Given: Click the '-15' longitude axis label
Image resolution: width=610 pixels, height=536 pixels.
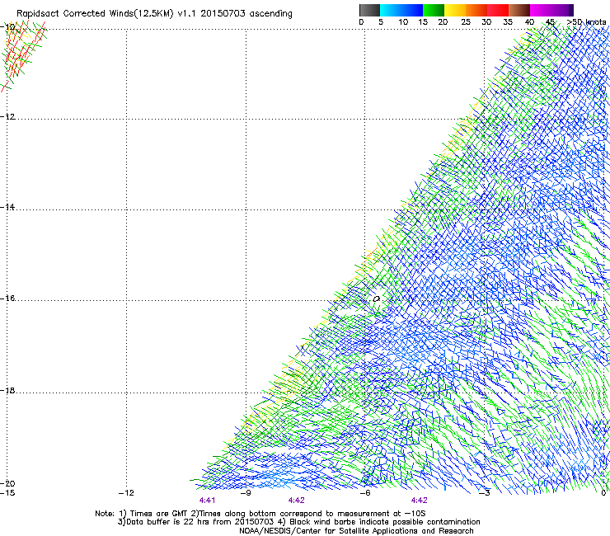Looking at the screenshot, I should pos(7,493).
